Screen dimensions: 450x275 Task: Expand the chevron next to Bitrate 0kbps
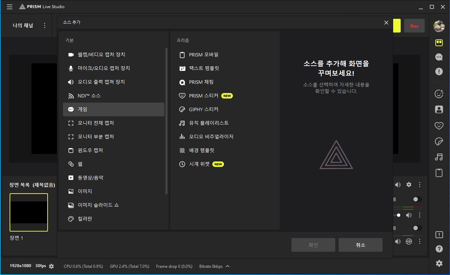click(228, 266)
